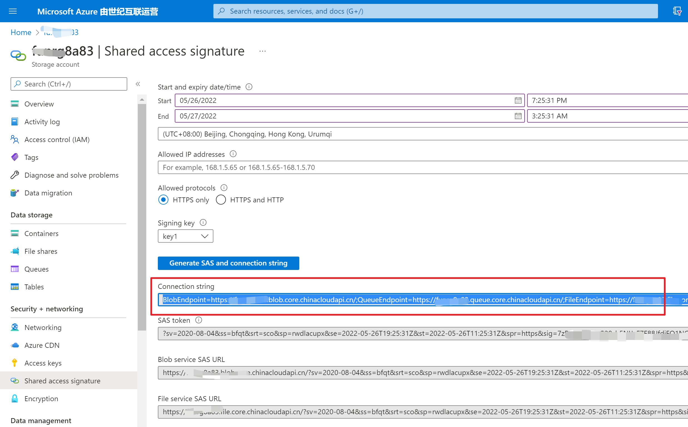Open the ellipsis more options menu
688x427 pixels.
tap(262, 51)
